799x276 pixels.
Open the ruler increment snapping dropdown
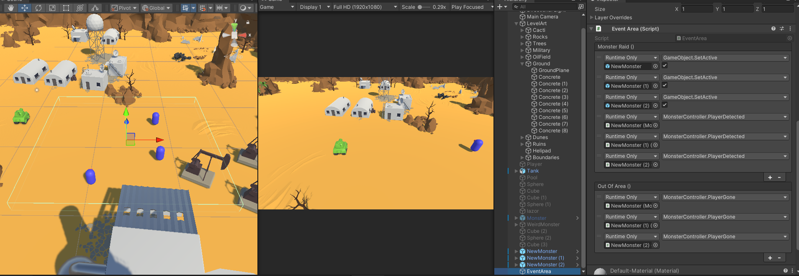point(222,8)
